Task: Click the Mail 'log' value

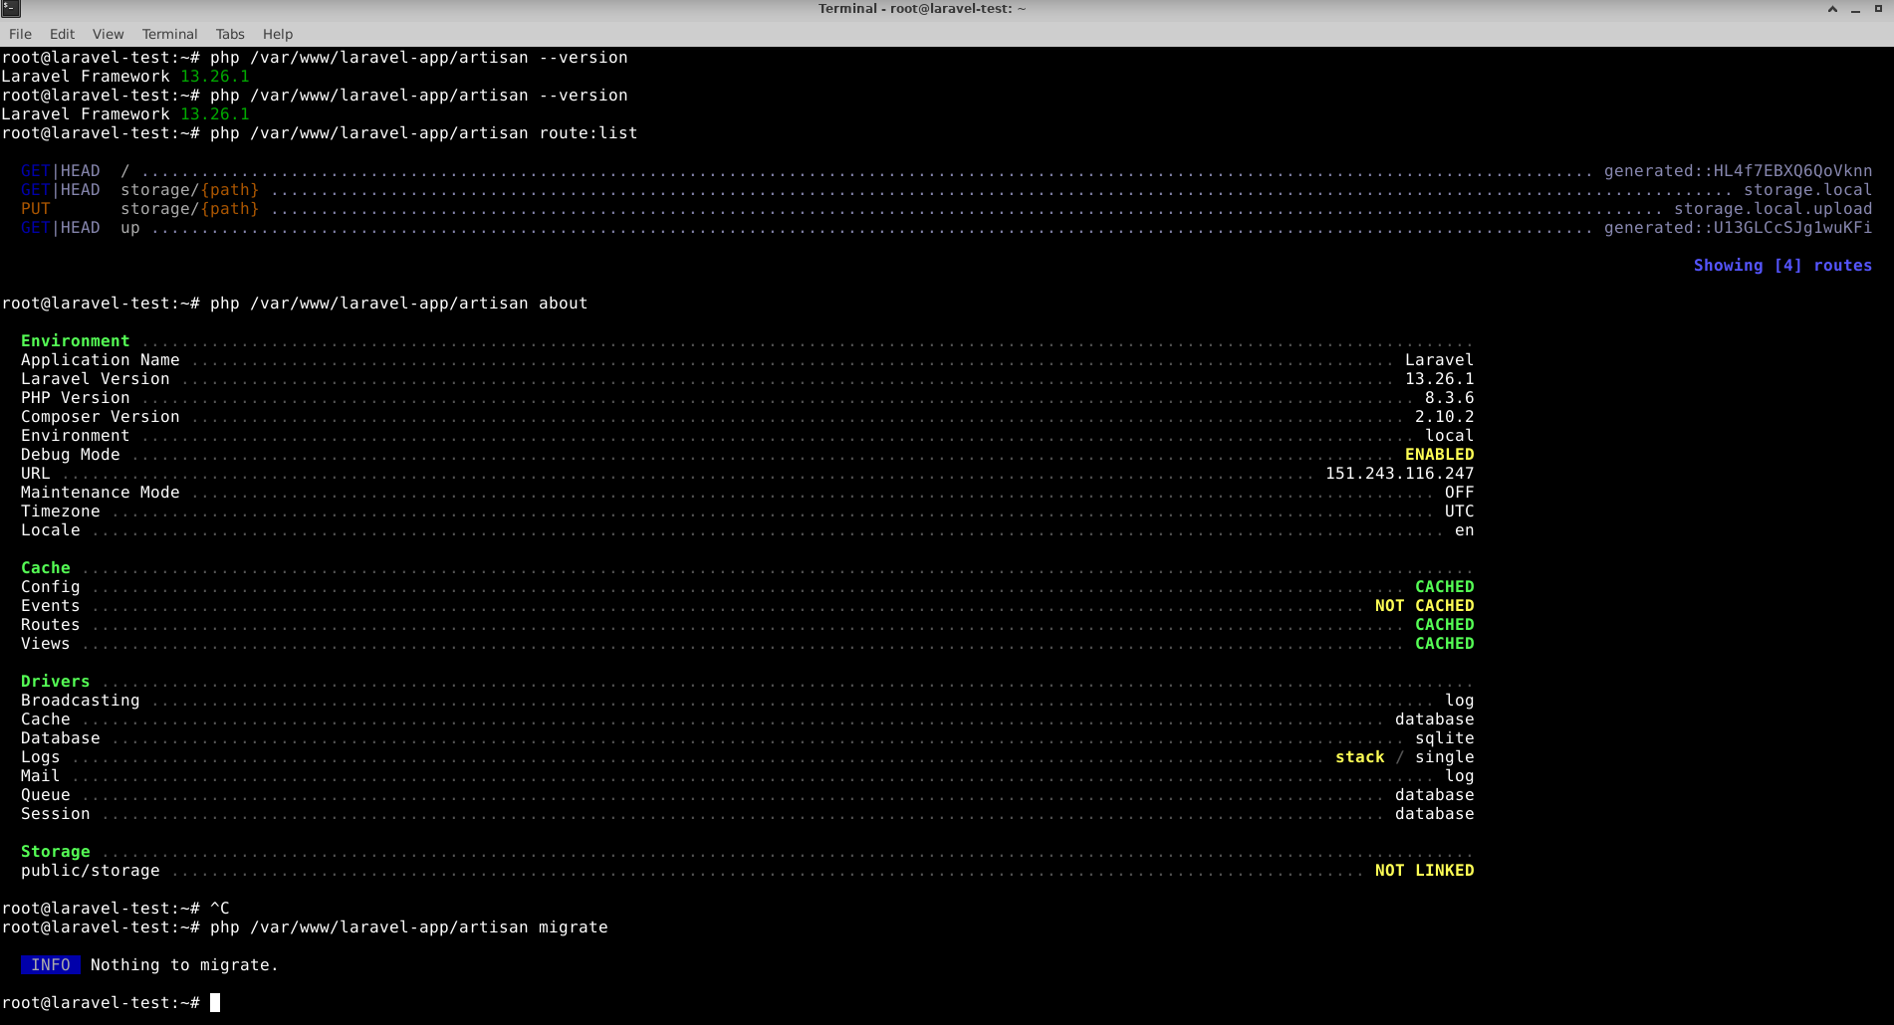Action: click(1459, 776)
